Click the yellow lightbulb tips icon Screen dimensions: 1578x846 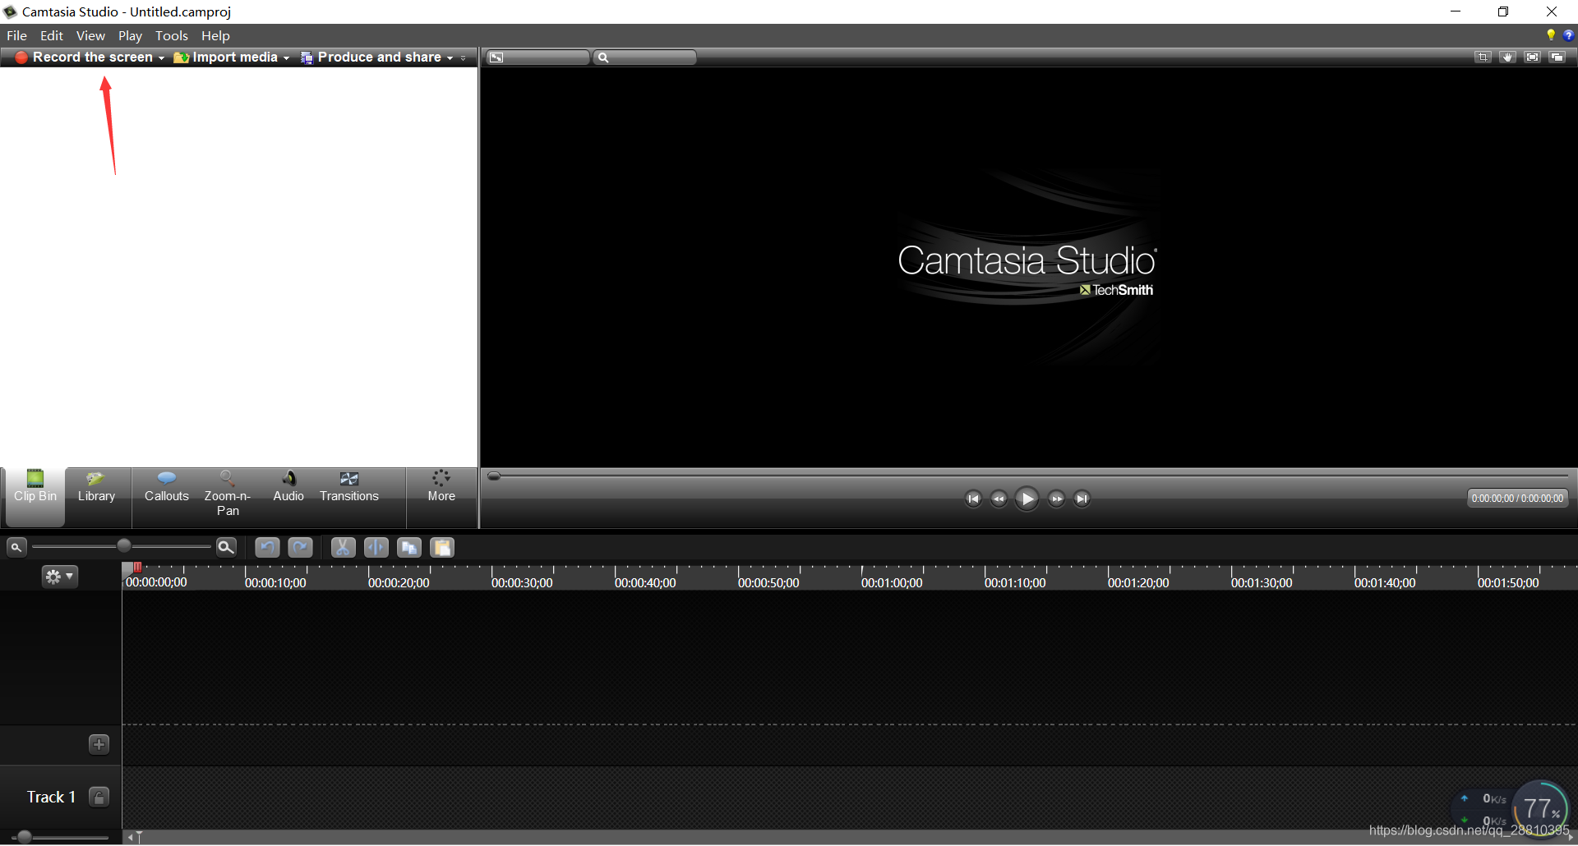pyautogui.click(x=1550, y=35)
